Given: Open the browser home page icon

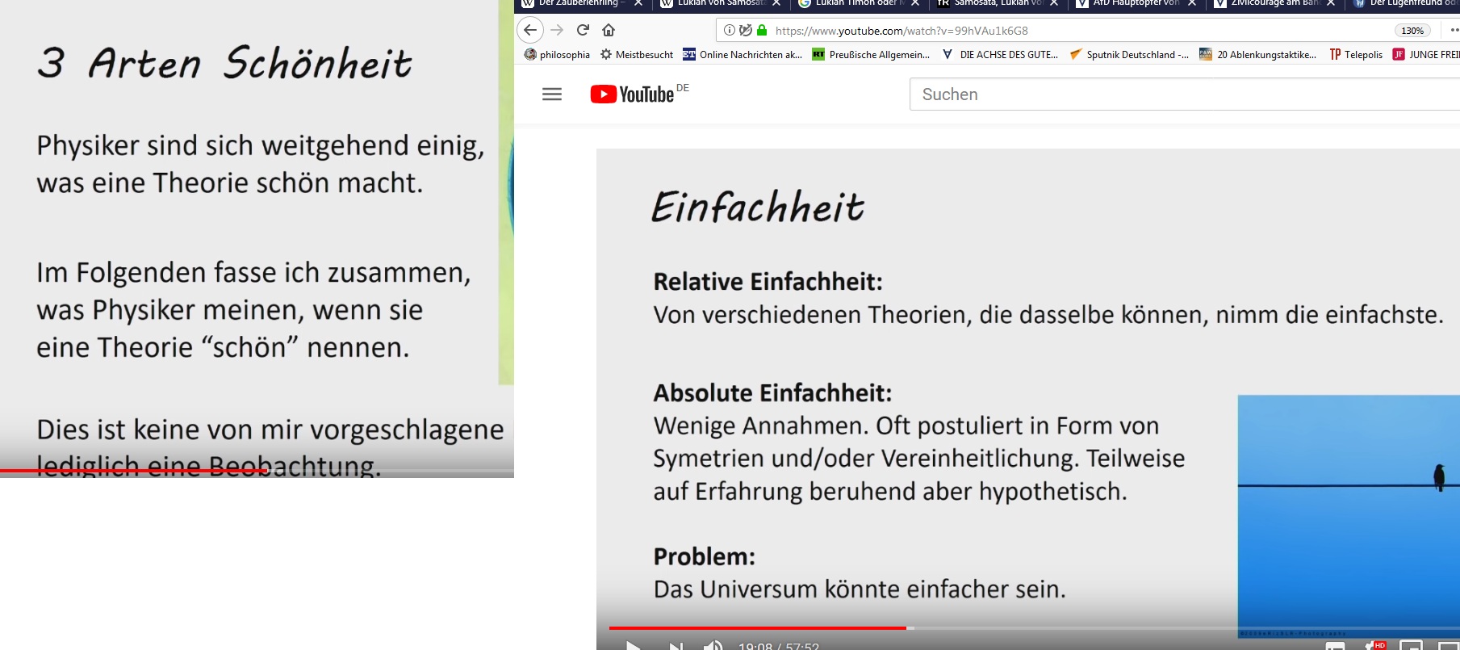Looking at the screenshot, I should 609,30.
